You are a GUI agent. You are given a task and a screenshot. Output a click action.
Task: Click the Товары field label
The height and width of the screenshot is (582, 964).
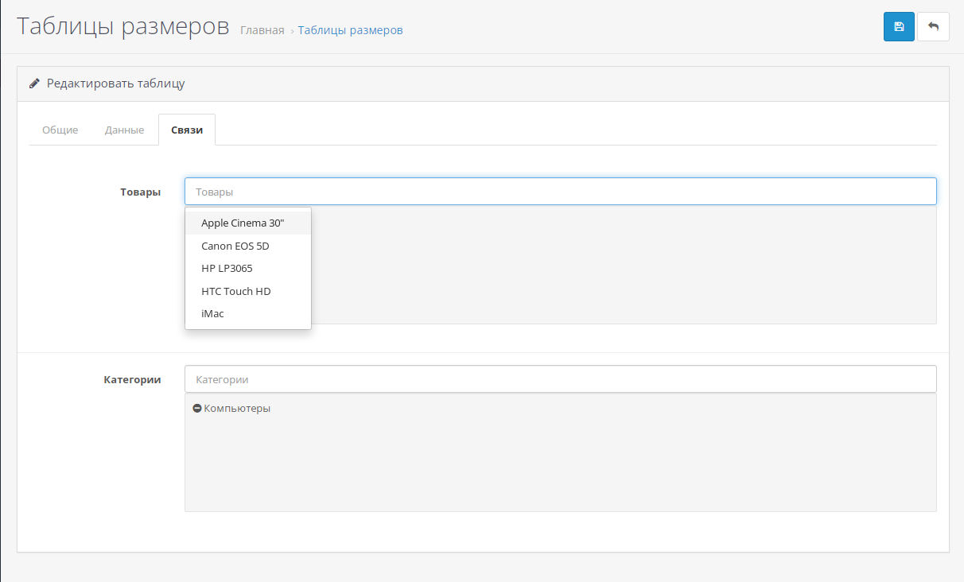140,192
